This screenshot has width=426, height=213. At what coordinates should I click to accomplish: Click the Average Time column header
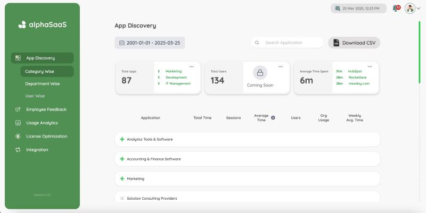click(261, 117)
